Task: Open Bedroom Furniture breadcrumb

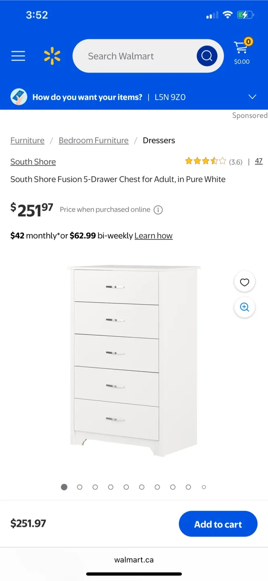Action: pyautogui.click(x=93, y=140)
